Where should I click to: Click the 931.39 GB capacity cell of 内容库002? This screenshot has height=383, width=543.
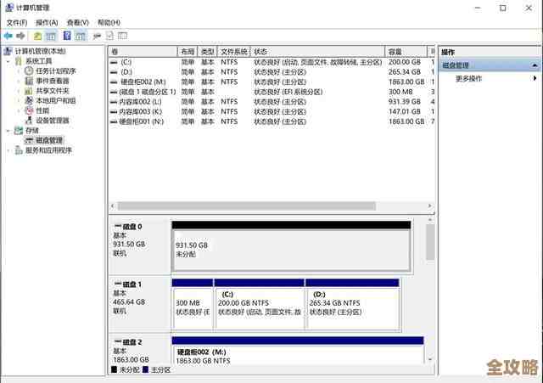coord(404,102)
